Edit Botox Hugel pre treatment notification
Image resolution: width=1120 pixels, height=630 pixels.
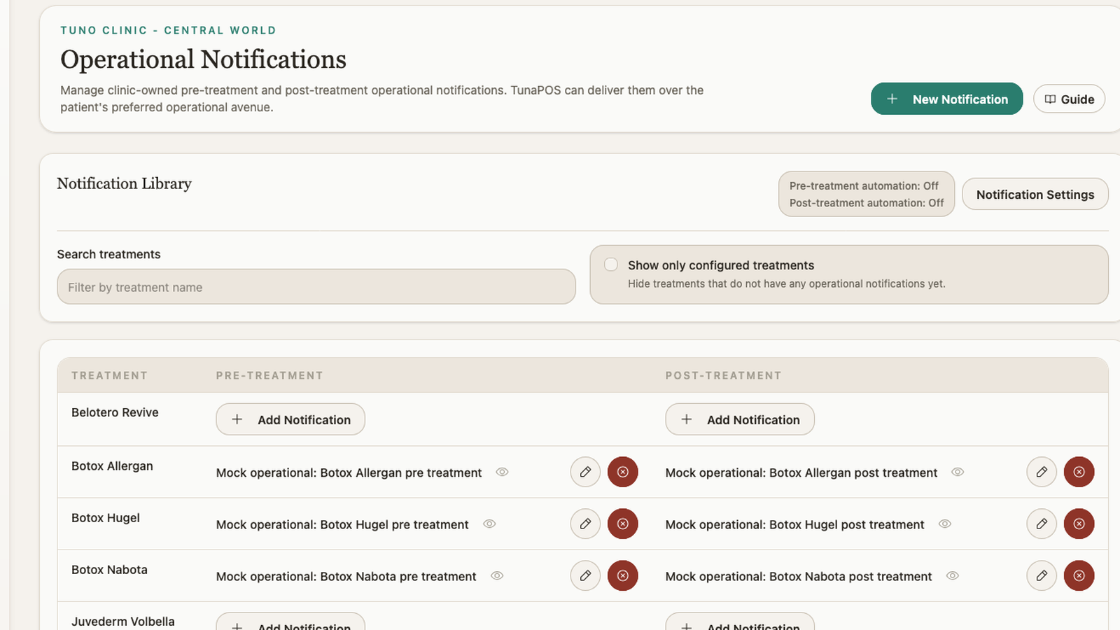(x=585, y=524)
